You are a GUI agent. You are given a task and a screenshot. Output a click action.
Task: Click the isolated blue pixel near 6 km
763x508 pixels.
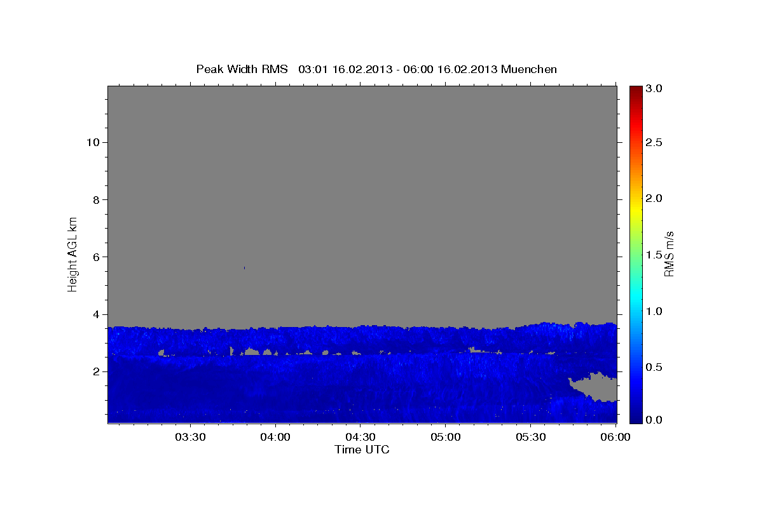(x=244, y=268)
